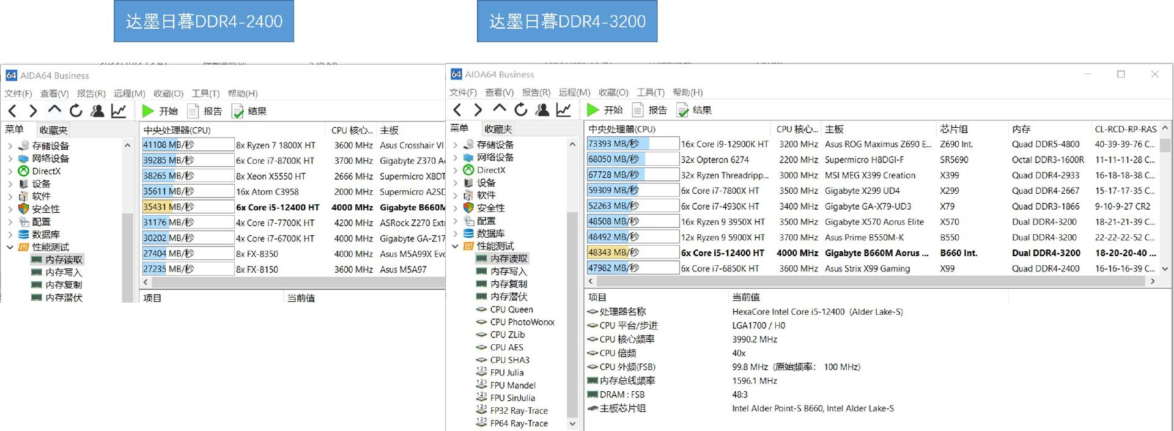Switch to 收藏夹 tab in left window
Image resolution: width=1174 pixels, height=431 pixels.
[53, 130]
